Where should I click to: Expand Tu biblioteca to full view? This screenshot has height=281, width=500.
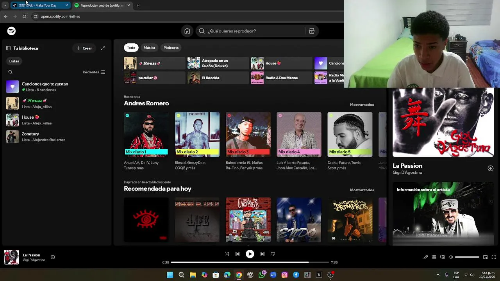[103, 48]
